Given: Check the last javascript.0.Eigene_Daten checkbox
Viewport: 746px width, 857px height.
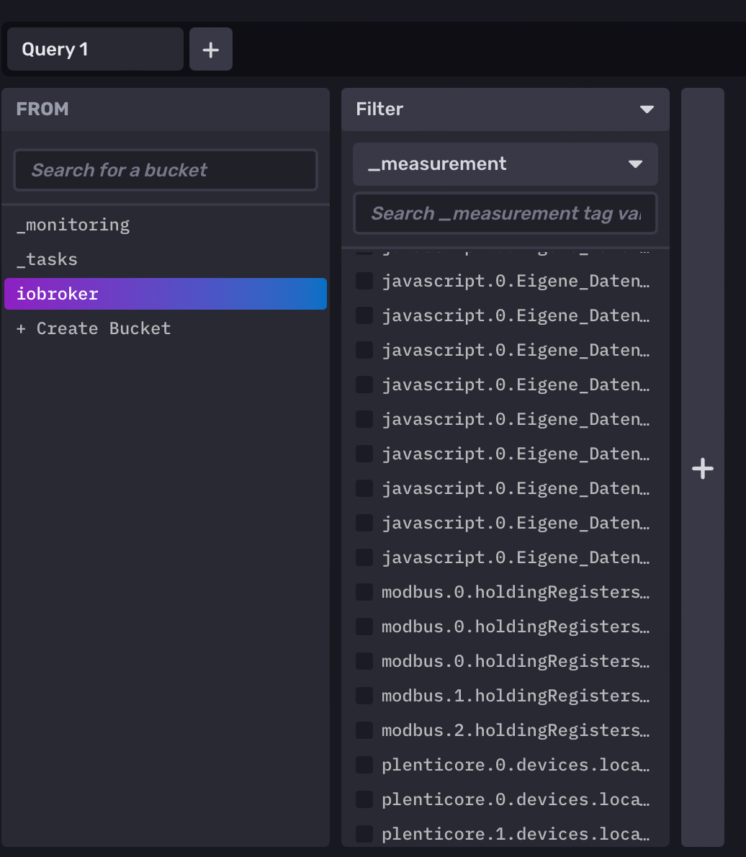Looking at the screenshot, I should (x=364, y=557).
